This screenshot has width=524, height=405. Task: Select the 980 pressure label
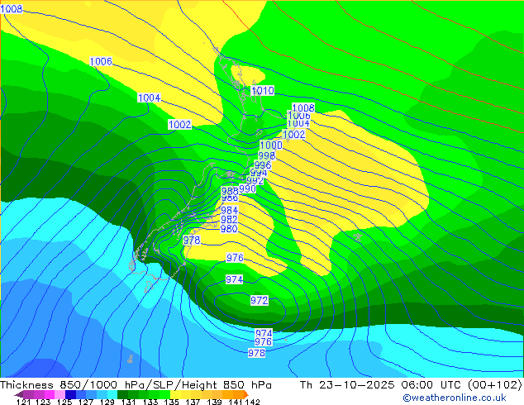coord(229,229)
